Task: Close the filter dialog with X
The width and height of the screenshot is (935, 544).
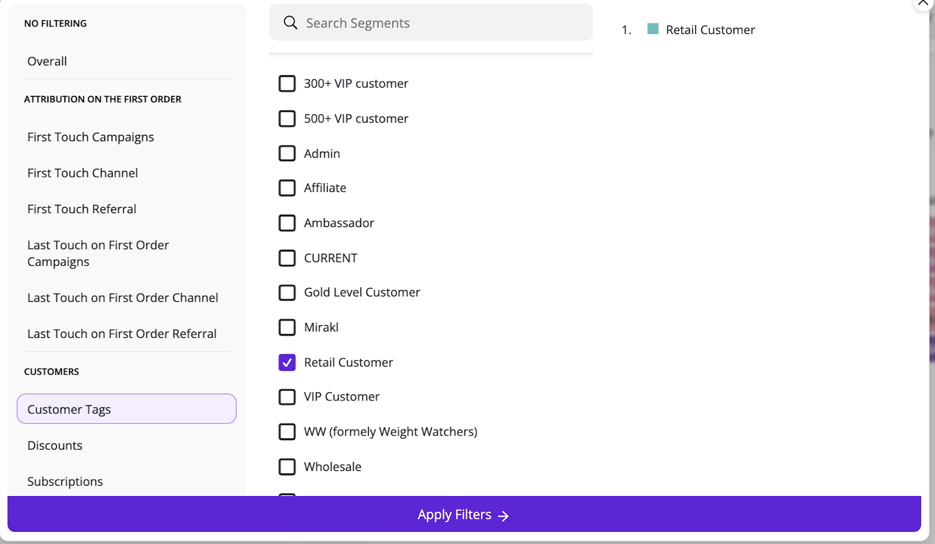Action: pos(923,3)
